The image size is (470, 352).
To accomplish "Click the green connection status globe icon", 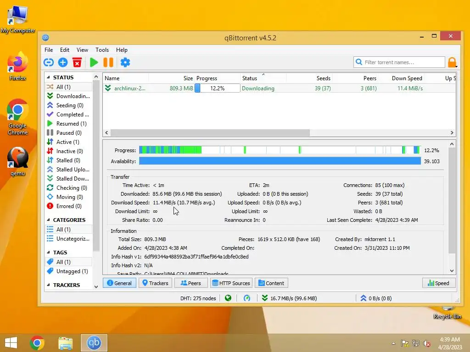I will pyautogui.click(x=228, y=298).
